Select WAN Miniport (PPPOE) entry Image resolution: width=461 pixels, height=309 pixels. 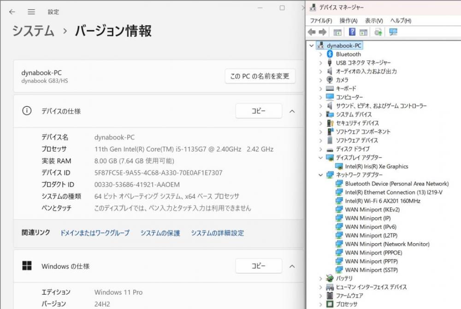(x=373, y=253)
